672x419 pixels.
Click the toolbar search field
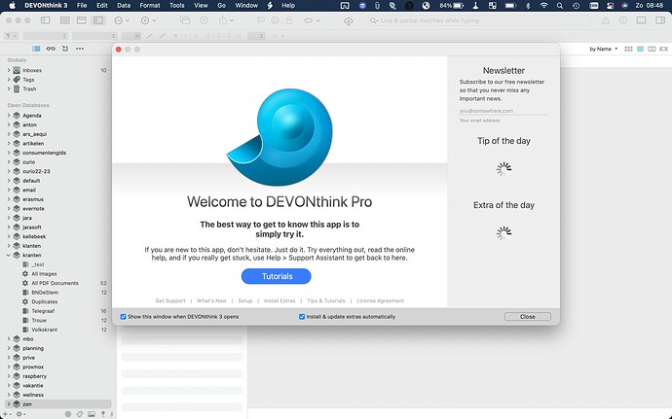pos(478,20)
